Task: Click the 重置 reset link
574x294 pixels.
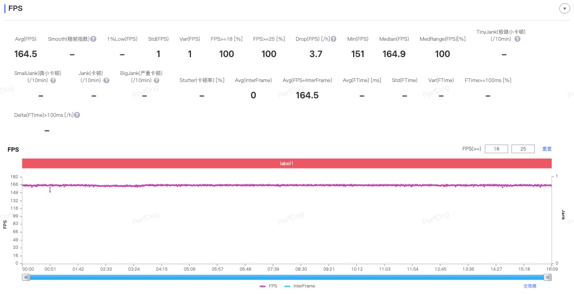Action: (547, 149)
